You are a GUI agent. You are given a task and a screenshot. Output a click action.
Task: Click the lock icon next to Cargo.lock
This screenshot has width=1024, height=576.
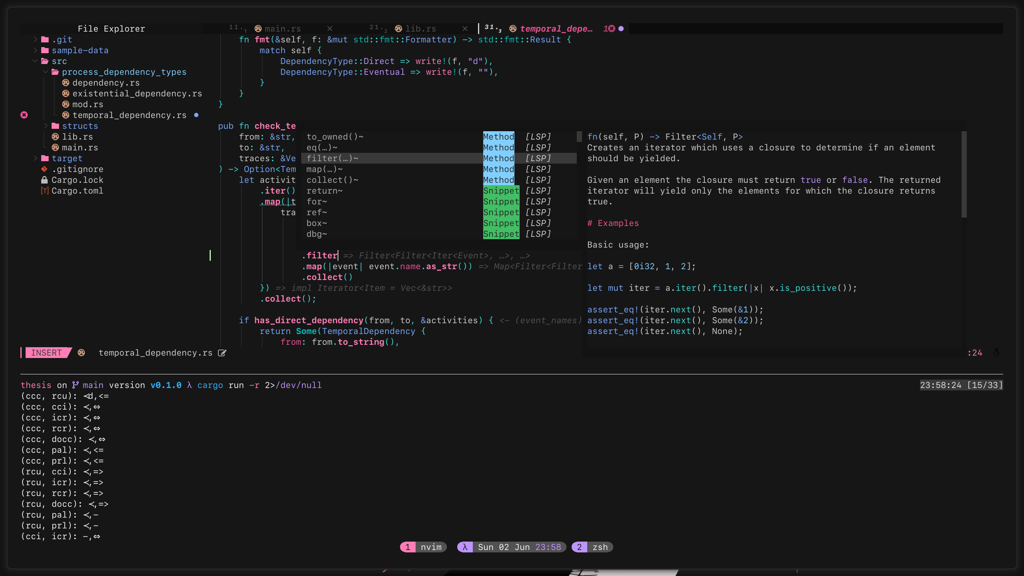pos(44,180)
